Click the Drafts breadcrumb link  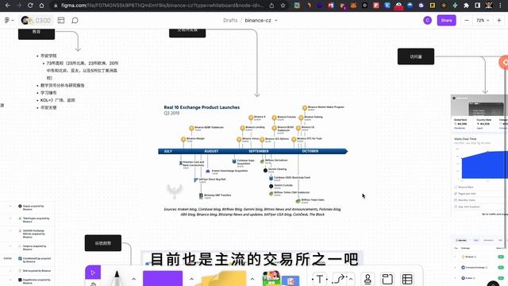click(230, 20)
